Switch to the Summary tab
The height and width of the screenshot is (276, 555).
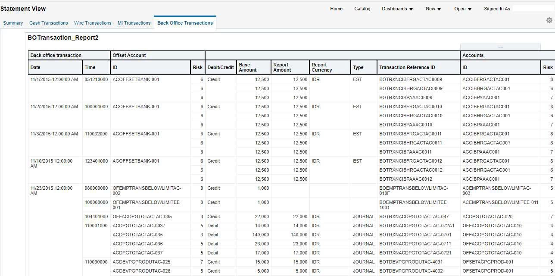[x=12, y=23]
